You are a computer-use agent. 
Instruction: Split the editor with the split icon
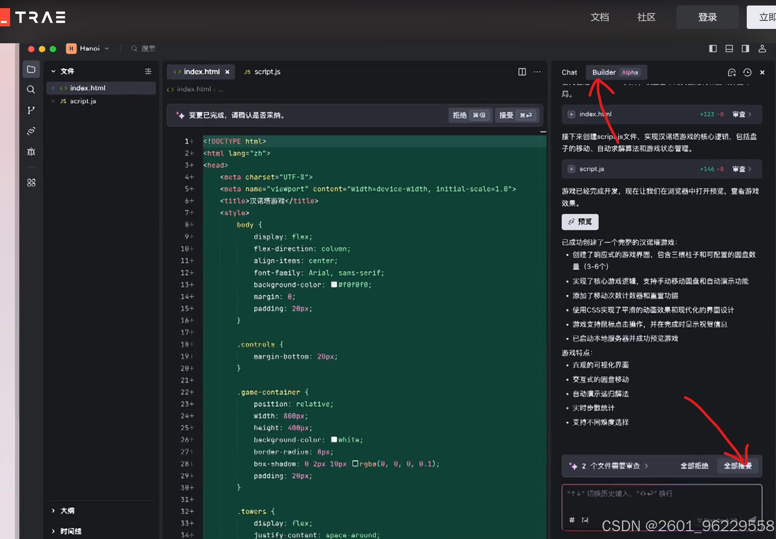click(522, 72)
